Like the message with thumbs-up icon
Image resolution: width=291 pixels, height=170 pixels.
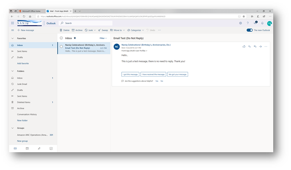tap(244, 46)
